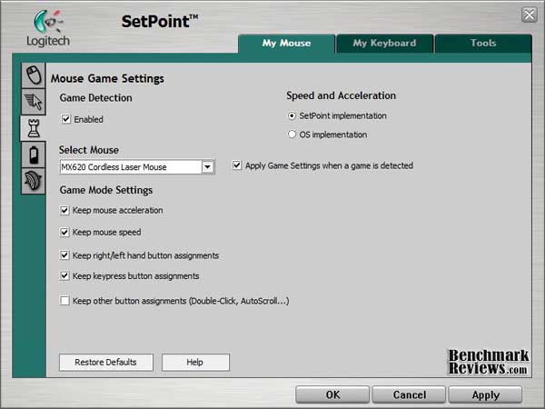
Task: Click the Logitech logo
Action: point(48,28)
